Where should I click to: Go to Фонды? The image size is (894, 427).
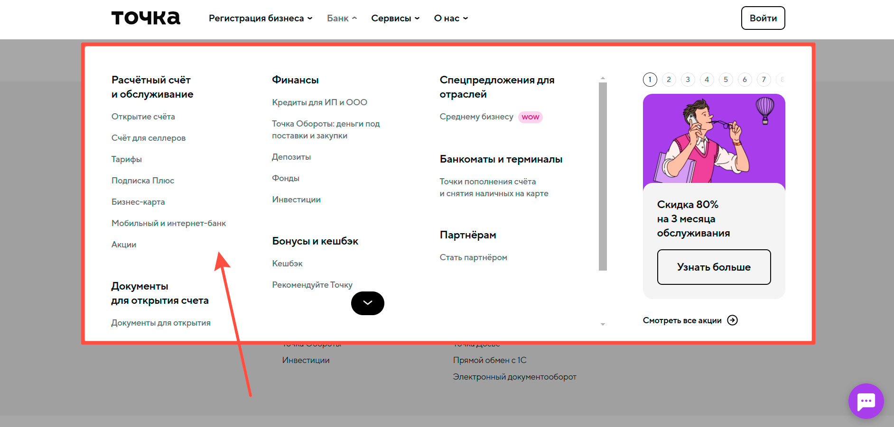click(286, 178)
